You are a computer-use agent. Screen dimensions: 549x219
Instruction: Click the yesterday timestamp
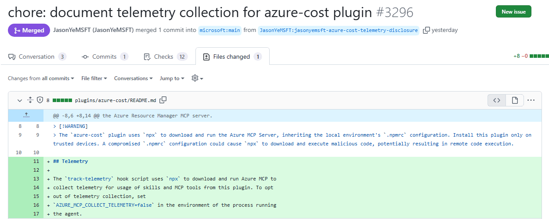tap(444, 30)
